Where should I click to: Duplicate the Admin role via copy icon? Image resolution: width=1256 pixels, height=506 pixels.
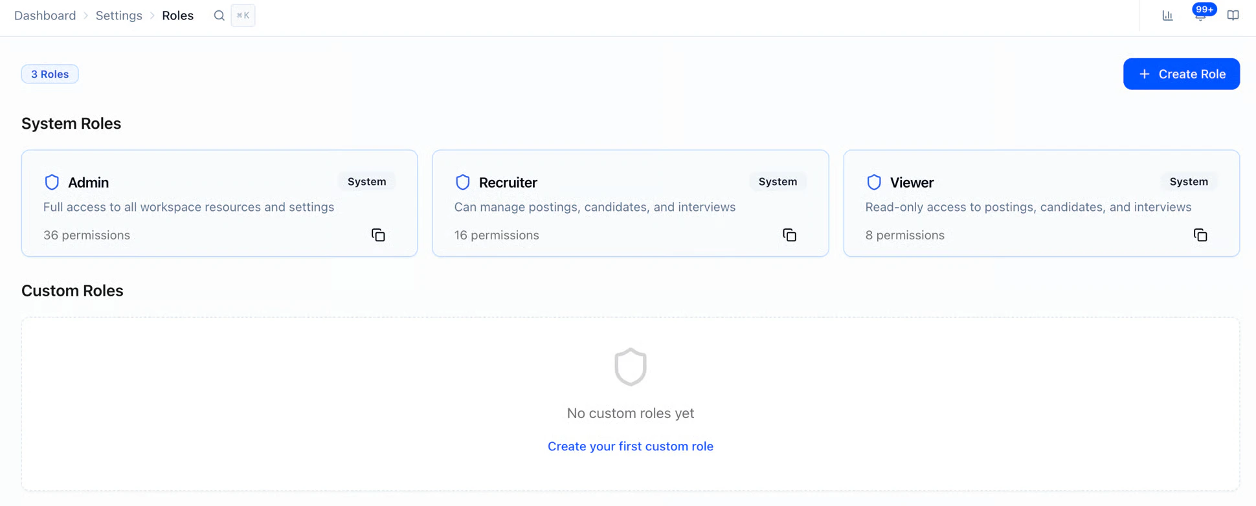click(378, 235)
